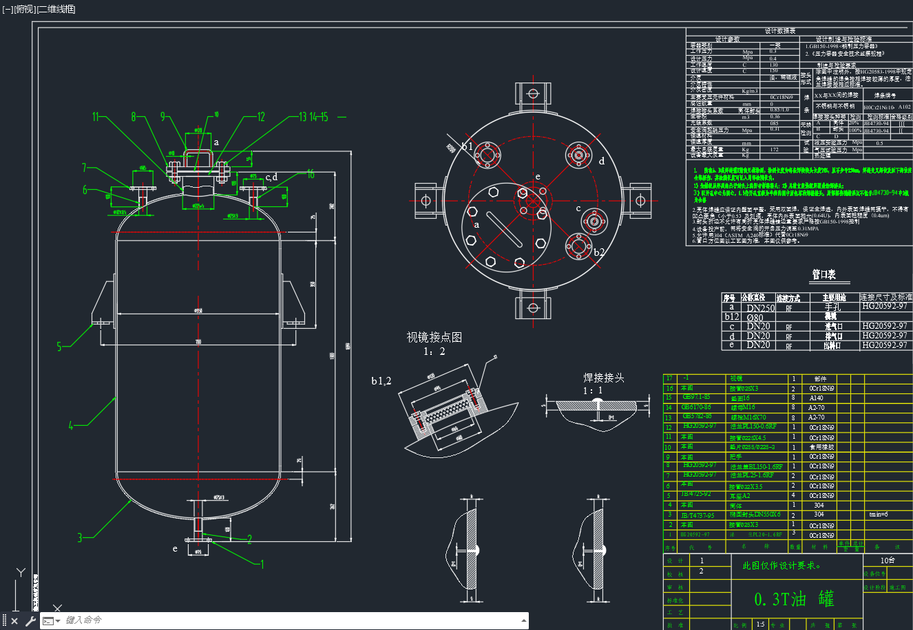The width and height of the screenshot is (913, 630).
Task: Close the command line window
Action: [x=14, y=621]
